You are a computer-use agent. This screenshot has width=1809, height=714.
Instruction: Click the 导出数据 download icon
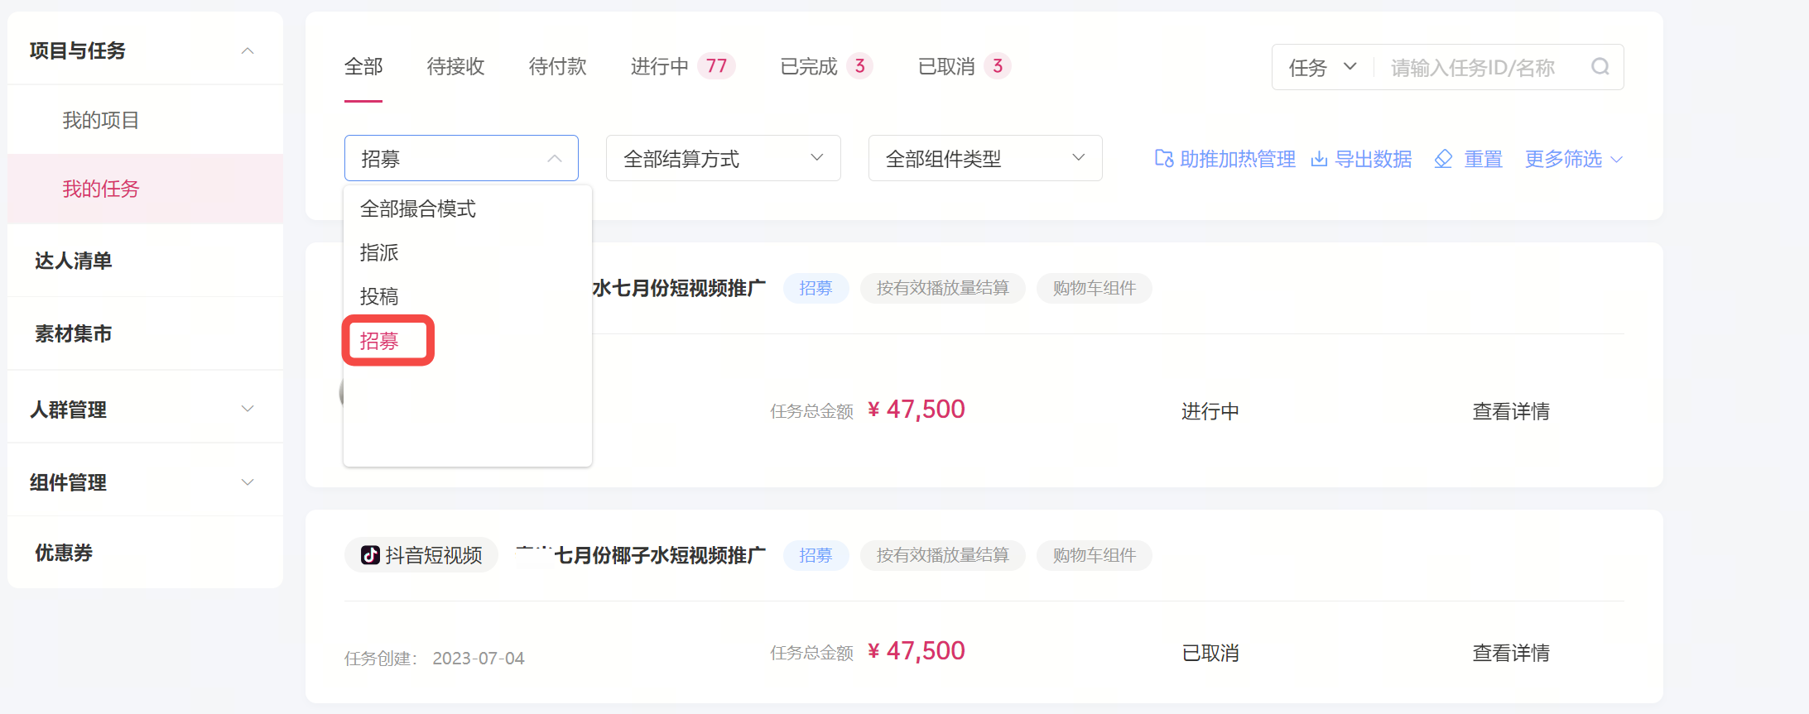point(1319,159)
